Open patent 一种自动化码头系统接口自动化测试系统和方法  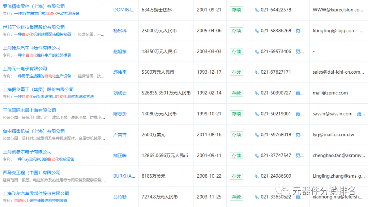coord(54,97)
